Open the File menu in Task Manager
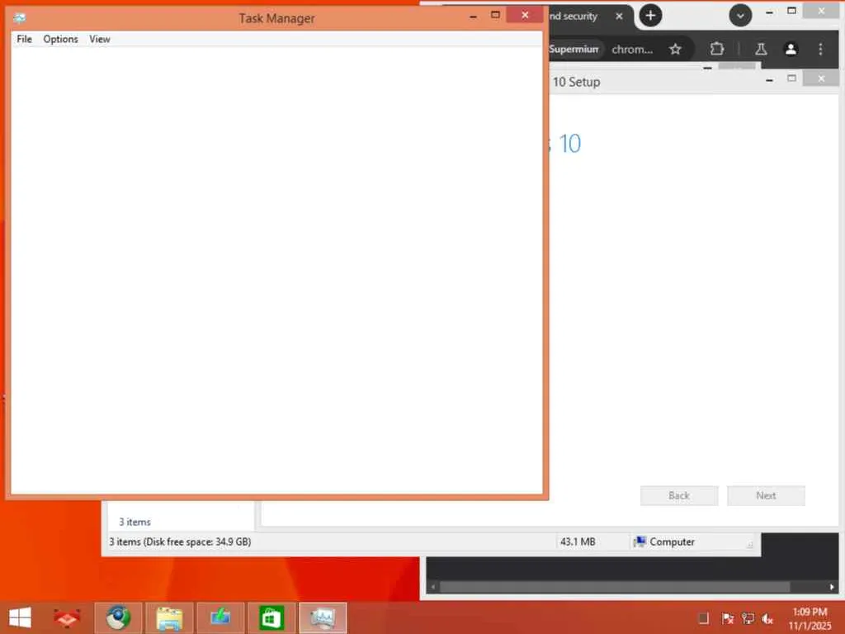This screenshot has height=634, width=845. pyautogui.click(x=24, y=40)
